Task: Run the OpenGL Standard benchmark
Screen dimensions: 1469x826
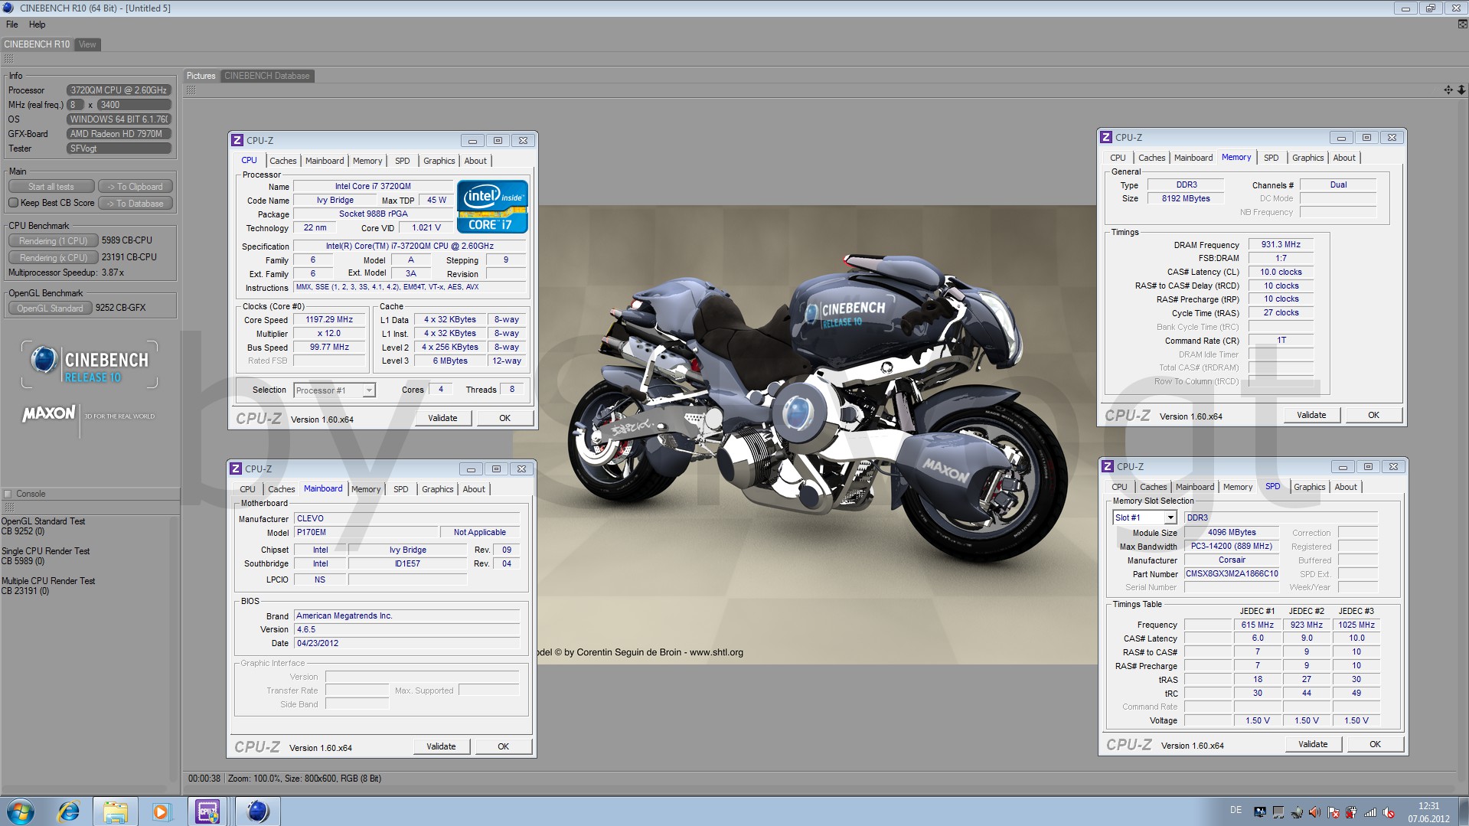Action: coord(50,308)
